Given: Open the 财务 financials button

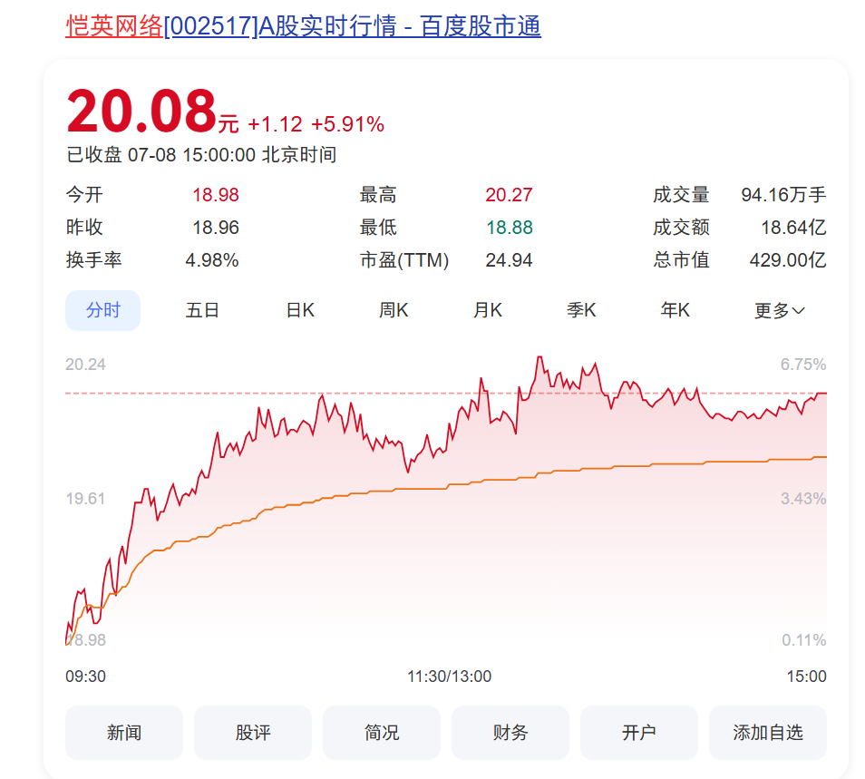Looking at the screenshot, I should point(510,732).
